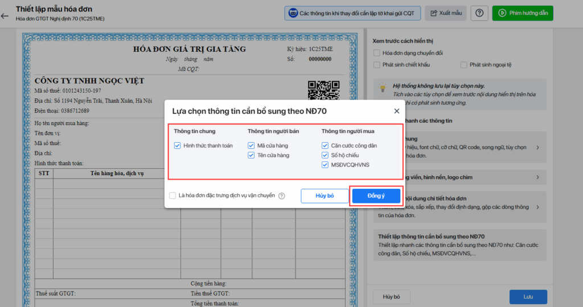Click Hình thức thanh toán line on invoice
The width and height of the screenshot is (583, 307).
[x=59, y=163]
